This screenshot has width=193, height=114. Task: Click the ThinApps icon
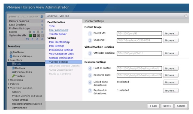pyautogui.click(x=13, y=76)
